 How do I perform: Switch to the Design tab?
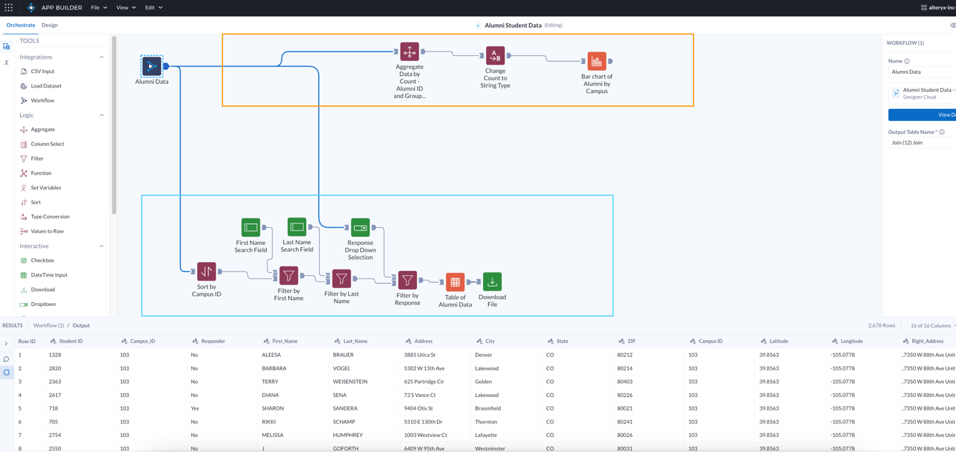[x=49, y=25]
